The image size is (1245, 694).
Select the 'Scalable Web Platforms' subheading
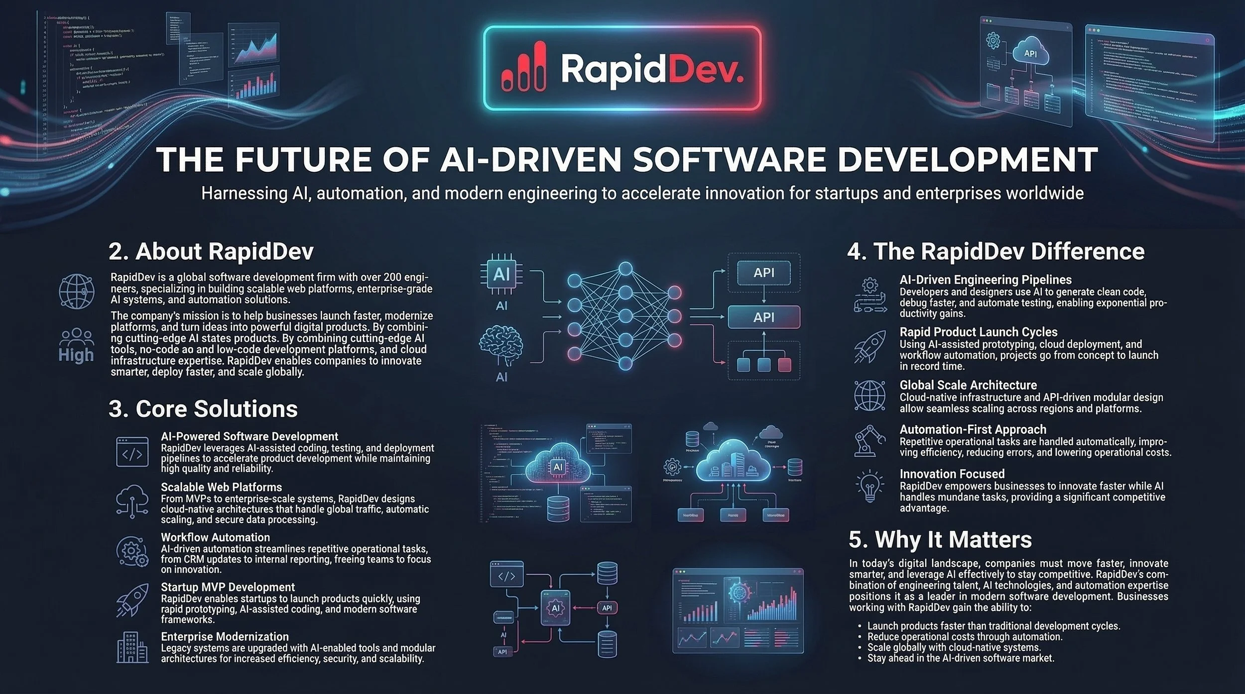[x=222, y=487]
